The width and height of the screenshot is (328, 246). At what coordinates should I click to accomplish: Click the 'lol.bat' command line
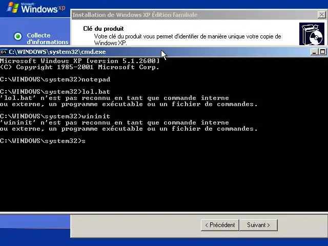(x=55, y=92)
